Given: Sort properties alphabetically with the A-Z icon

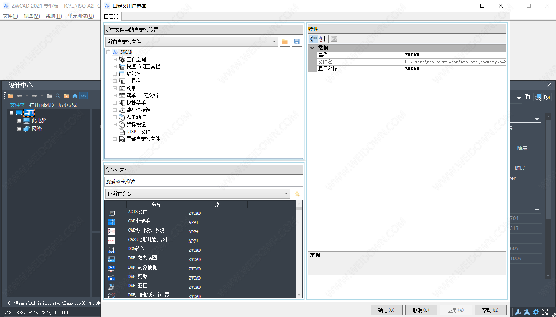Looking at the screenshot, I should tap(323, 39).
